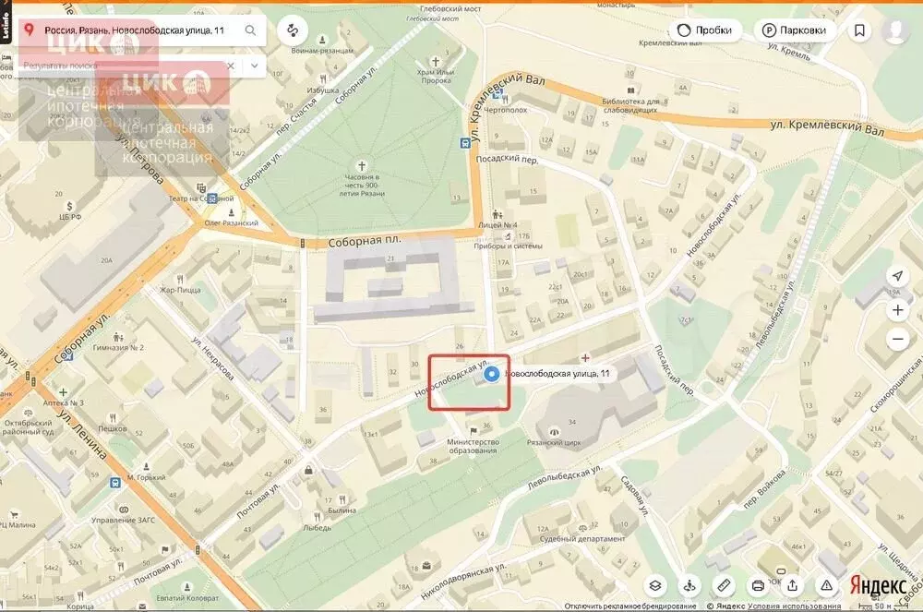The width and height of the screenshot is (923, 612).
Task: Click the Гимназия № 2 school icon
Action: (118, 337)
